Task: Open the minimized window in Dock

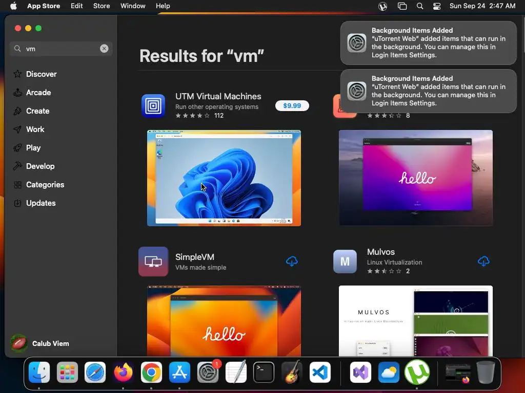Action: [458, 373]
